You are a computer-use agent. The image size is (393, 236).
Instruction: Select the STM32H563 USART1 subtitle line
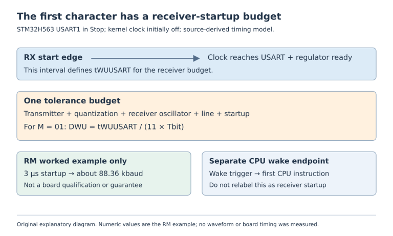pyautogui.click(x=145, y=30)
